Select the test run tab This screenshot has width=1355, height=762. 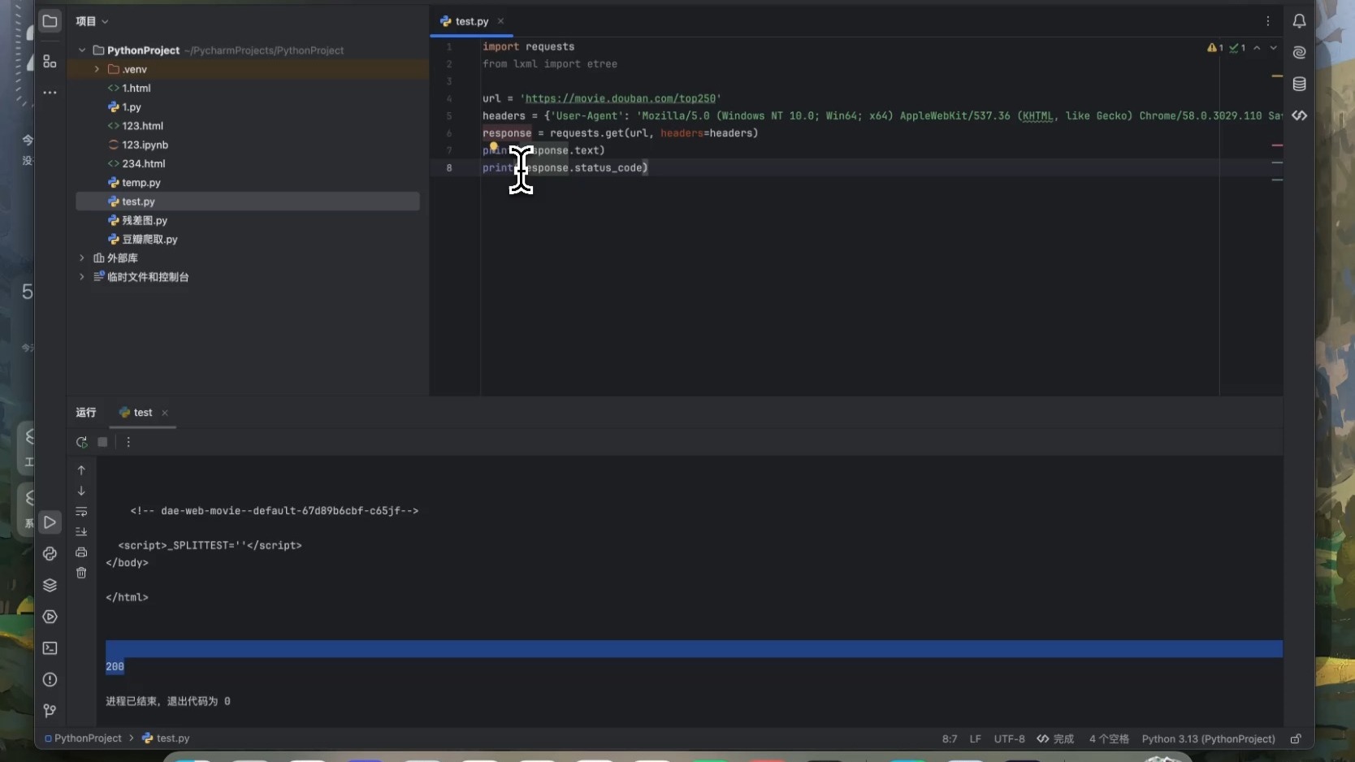click(142, 413)
